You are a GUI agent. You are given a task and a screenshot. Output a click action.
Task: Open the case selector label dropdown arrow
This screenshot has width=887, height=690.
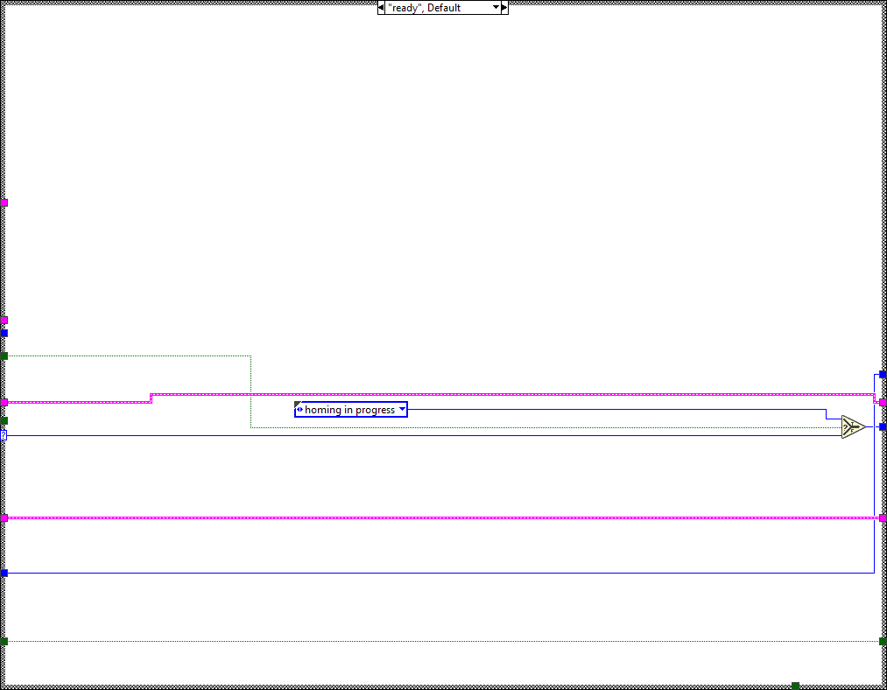click(x=496, y=8)
